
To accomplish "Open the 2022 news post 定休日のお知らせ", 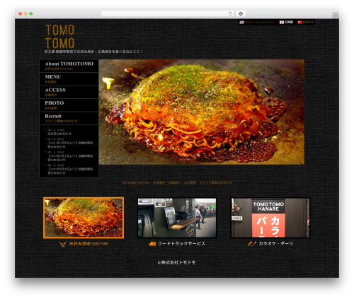I will pos(59,134).
